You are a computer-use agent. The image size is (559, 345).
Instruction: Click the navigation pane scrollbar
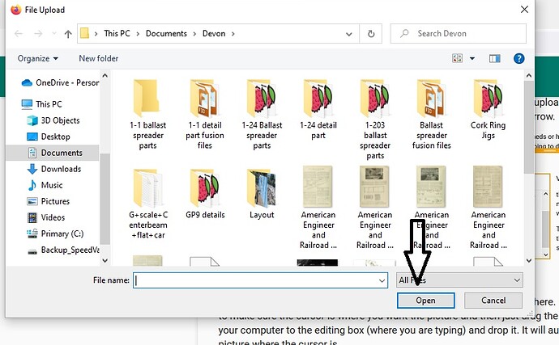pos(105,200)
